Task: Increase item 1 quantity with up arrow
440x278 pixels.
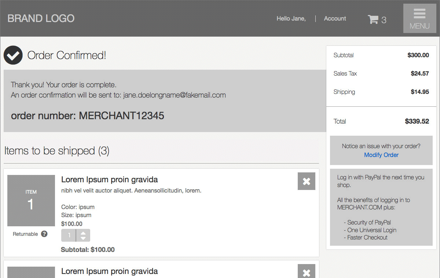Action: 83,233
